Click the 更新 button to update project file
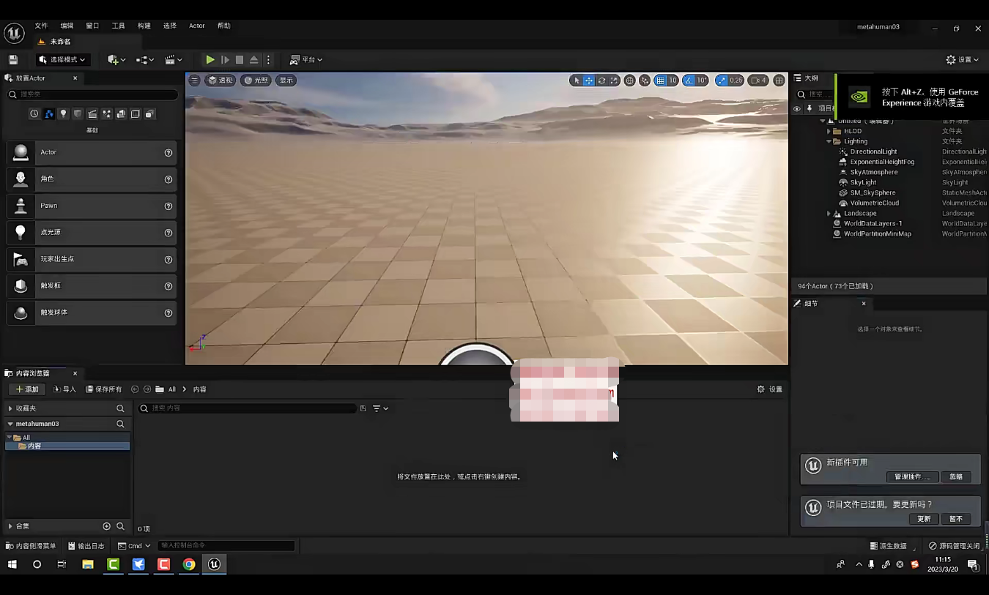This screenshot has height=595, width=989. (x=924, y=519)
